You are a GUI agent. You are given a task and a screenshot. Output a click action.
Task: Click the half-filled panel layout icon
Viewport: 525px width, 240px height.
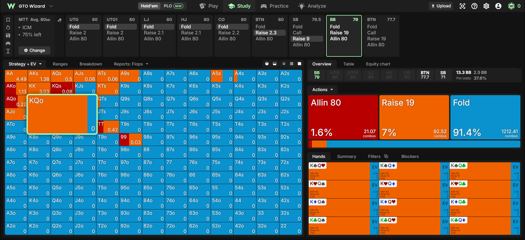pyautogui.click(x=275, y=64)
